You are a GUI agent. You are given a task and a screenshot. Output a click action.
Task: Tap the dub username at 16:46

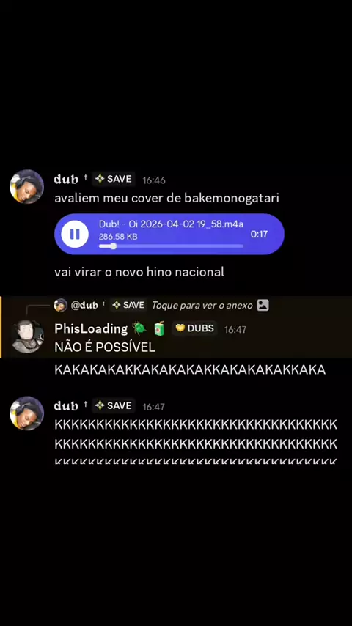click(x=66, y=180)
